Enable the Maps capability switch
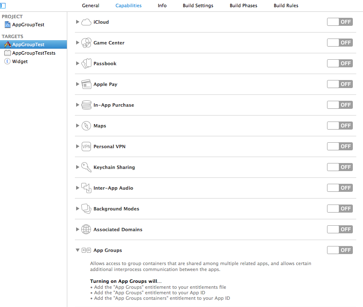The width and height of the screenshot is (363, 307). (x=340, y=126)
